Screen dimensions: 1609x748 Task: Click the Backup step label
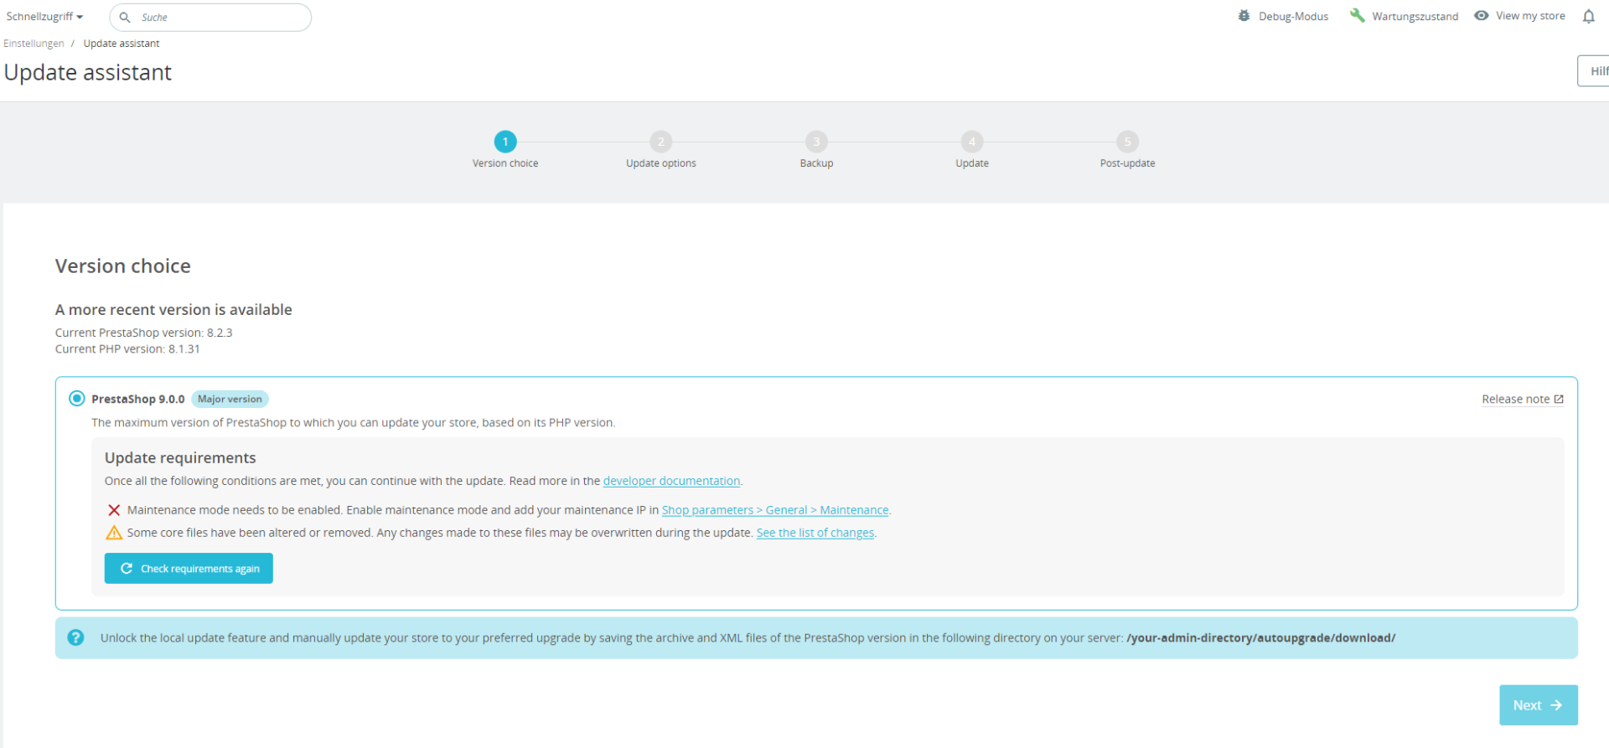pos(816,163)
